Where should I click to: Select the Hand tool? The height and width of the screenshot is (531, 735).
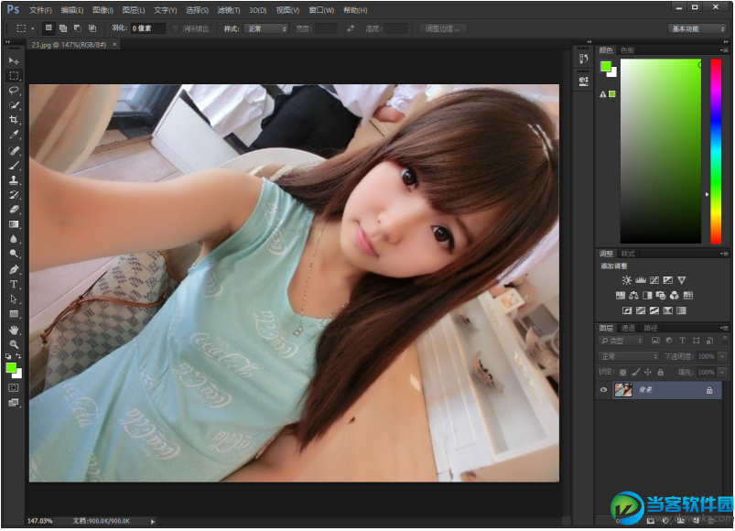click(14, 330)
